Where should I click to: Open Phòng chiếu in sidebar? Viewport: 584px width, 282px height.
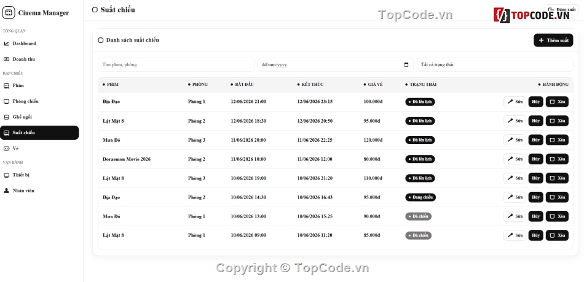(39, 101)
